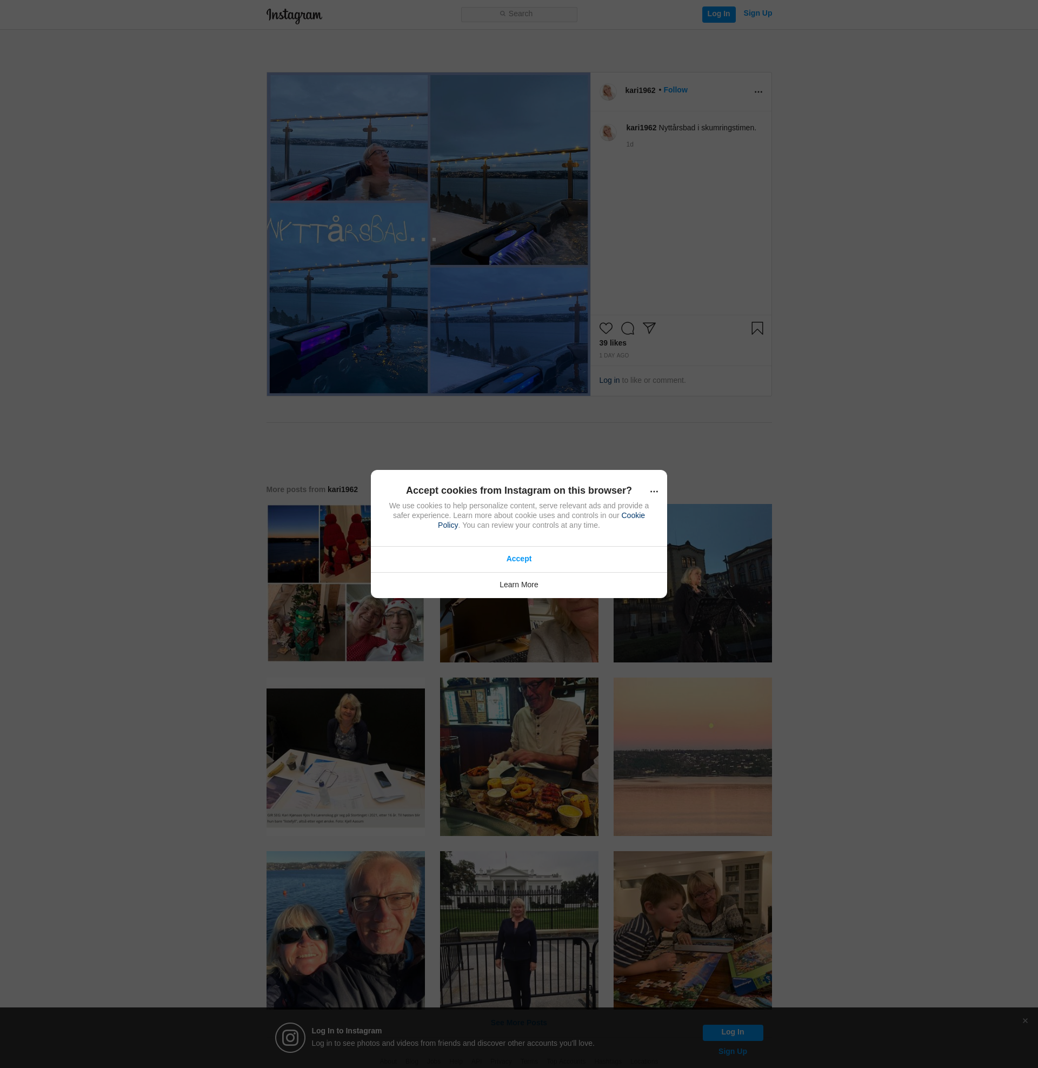The width and height of the screenshot is (1038, 1068).
Task: Click See More Posts link
Action: pos(518,1023)
